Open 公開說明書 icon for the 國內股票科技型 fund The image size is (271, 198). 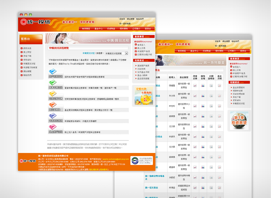[x=211, y=126]
